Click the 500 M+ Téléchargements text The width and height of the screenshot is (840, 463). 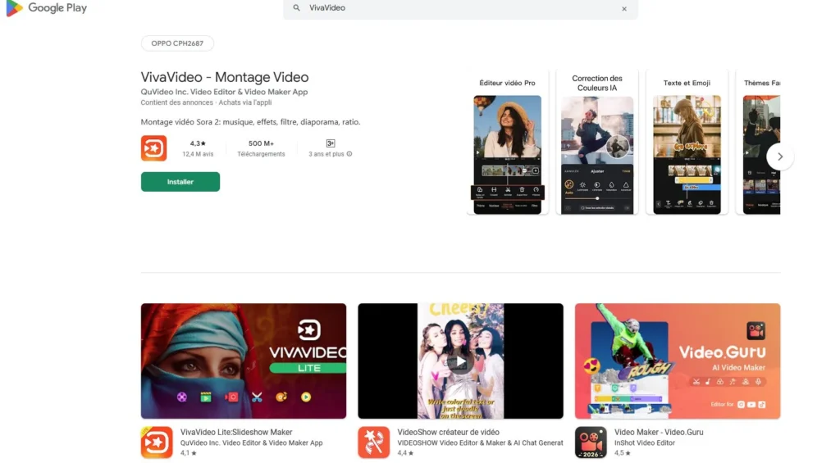coord(261,148)
